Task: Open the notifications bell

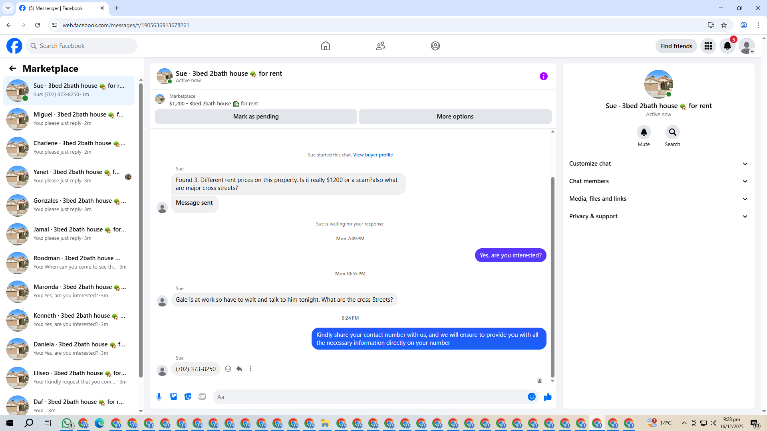Action: 727,46
